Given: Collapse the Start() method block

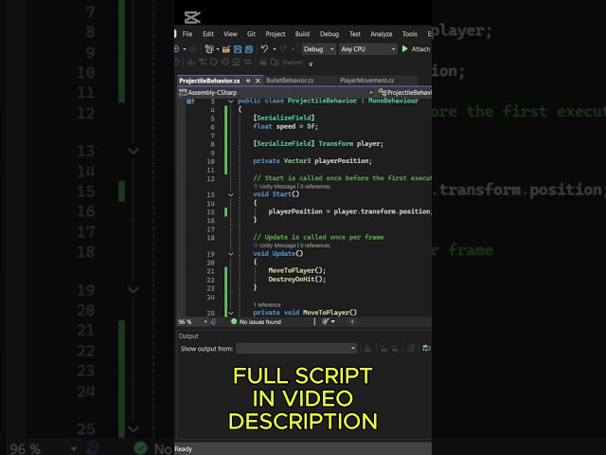Looking at the screenshot, I should 231,194.
